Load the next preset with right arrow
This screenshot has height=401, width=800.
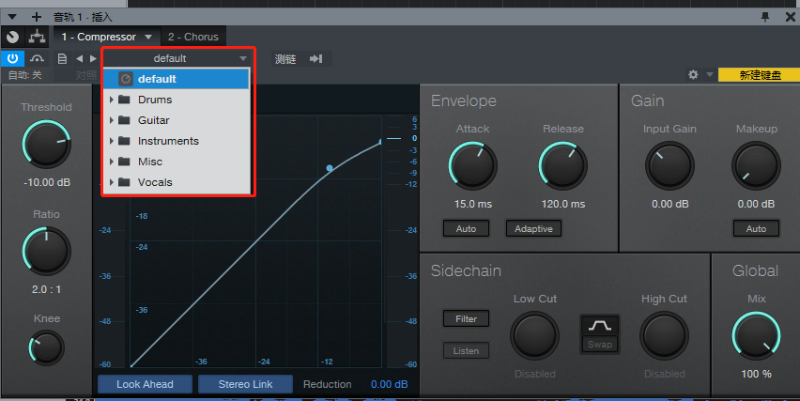pos(93,59)
